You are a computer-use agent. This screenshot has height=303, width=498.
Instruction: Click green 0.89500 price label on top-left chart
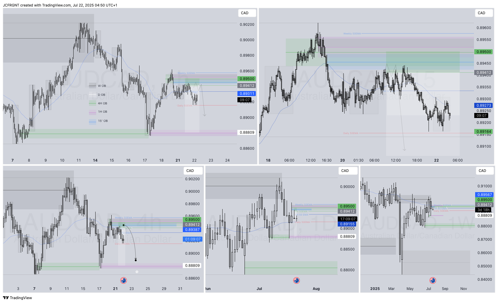click(247, 79)
